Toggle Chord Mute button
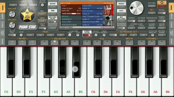Image resolution: width=174 pixels, height=97 pixels. (x=152, y=28)
